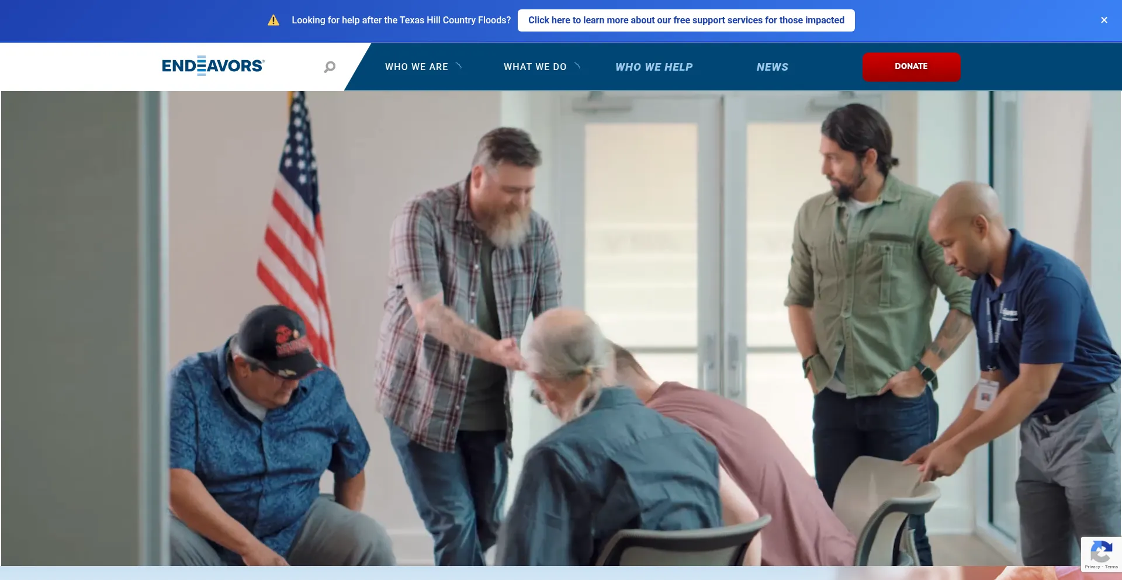1122x580 pixels.
Task: Click the yellow warning triangle icon
Action: pyautogui.click(x=273, y=20)
